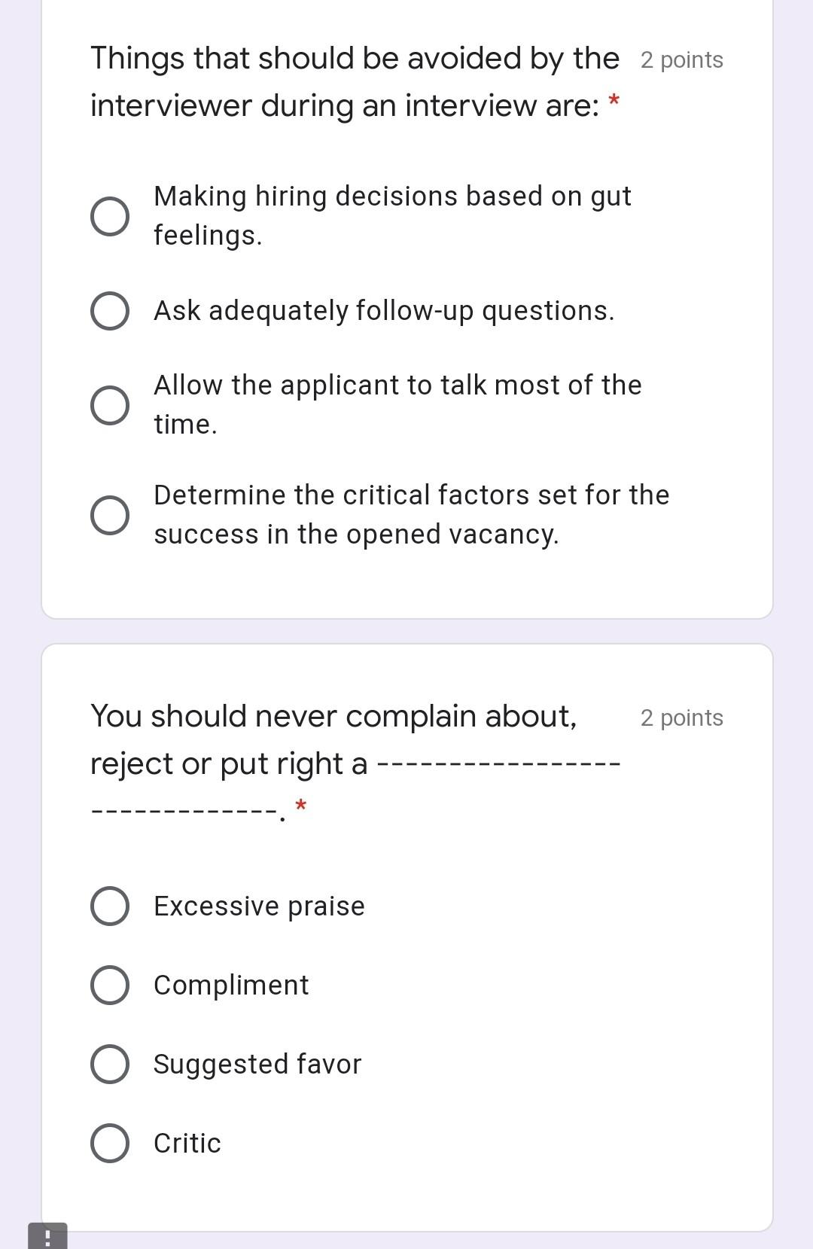Click the "2 points" label on the first question
Viewport: 813px width, 1249px height.
click(681, 60)
